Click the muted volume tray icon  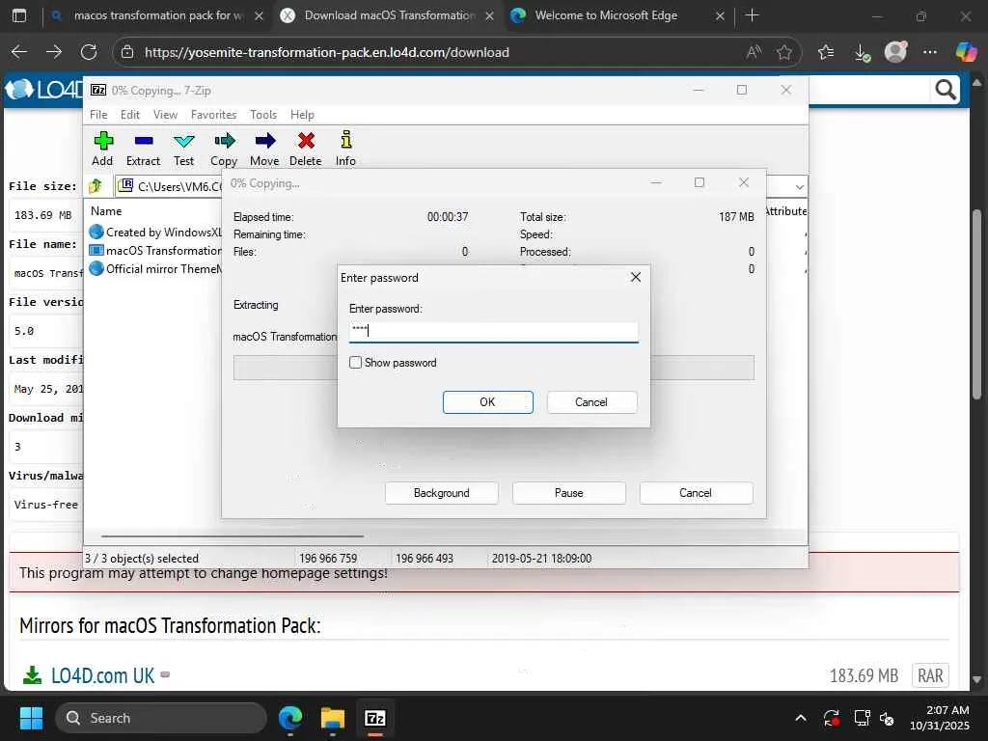pyautogui.click(x=887, y=718)
